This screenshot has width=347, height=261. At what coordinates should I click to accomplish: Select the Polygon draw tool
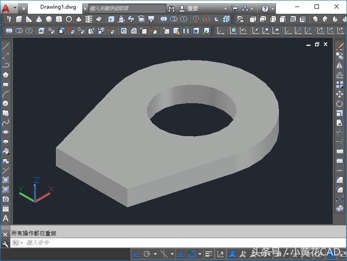click(x=5, y=74)
